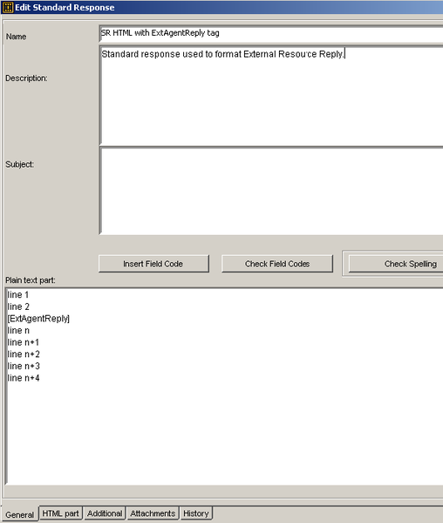Switch to the General tab

tap(20, 514)
